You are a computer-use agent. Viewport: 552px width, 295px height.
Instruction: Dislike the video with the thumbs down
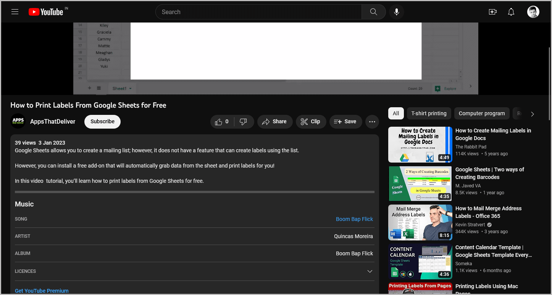244,121
